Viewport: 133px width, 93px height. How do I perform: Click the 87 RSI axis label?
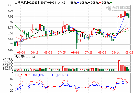(12, 79)
